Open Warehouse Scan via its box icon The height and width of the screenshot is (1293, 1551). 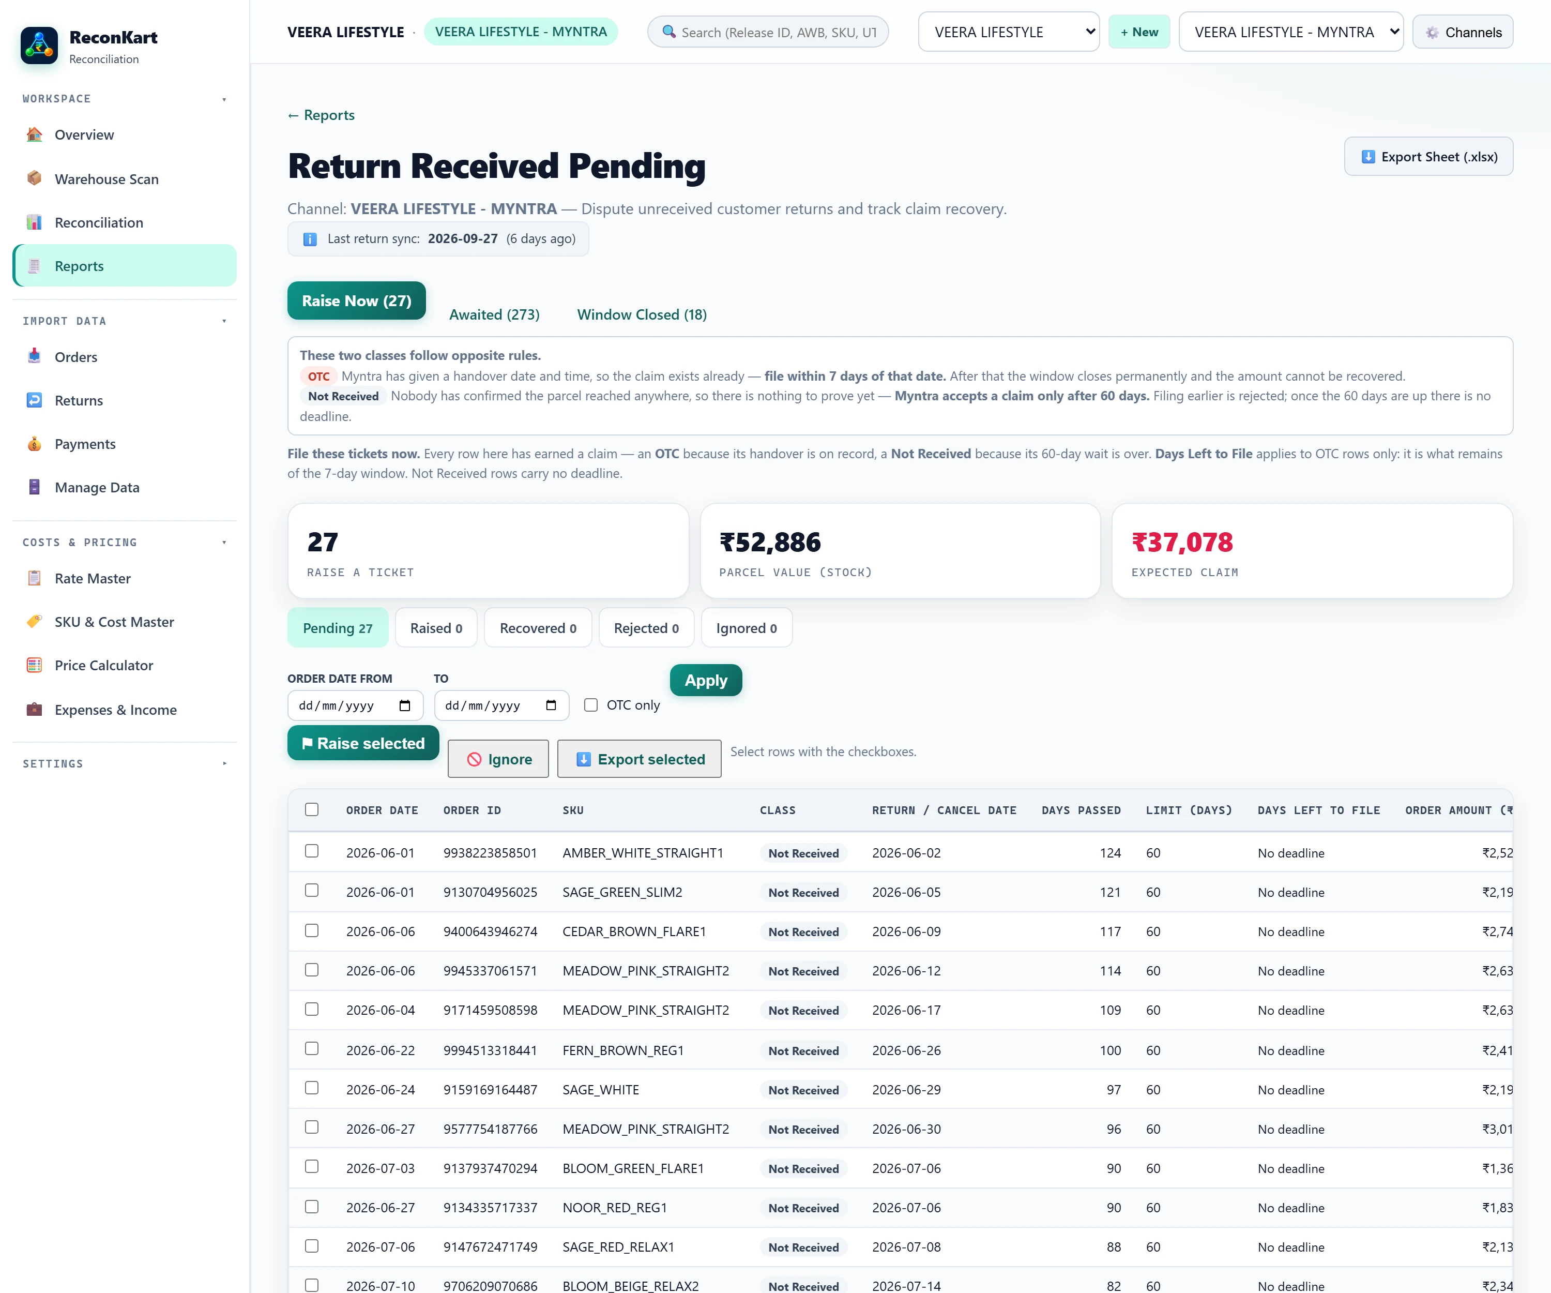[34, 178]
